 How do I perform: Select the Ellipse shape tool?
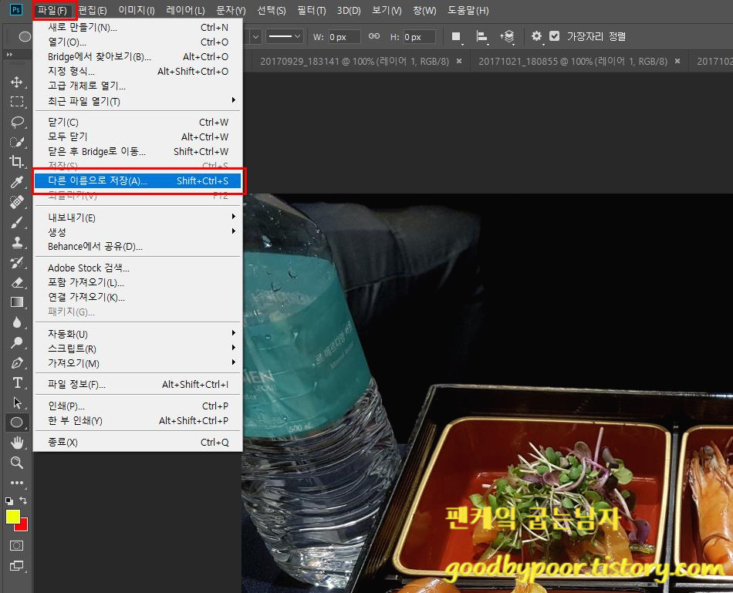[17, 423]
